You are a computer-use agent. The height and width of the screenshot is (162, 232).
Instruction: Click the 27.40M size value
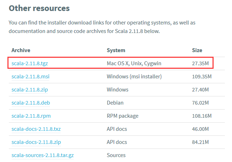point(200,90)
